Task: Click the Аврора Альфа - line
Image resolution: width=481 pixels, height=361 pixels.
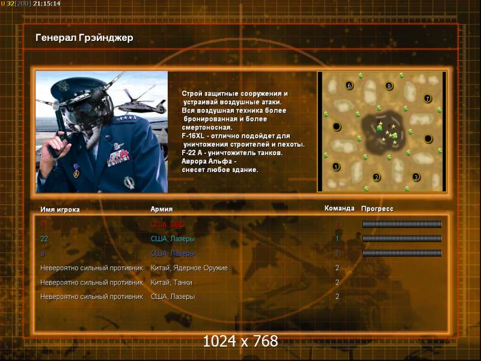Action: coord(209,161)
